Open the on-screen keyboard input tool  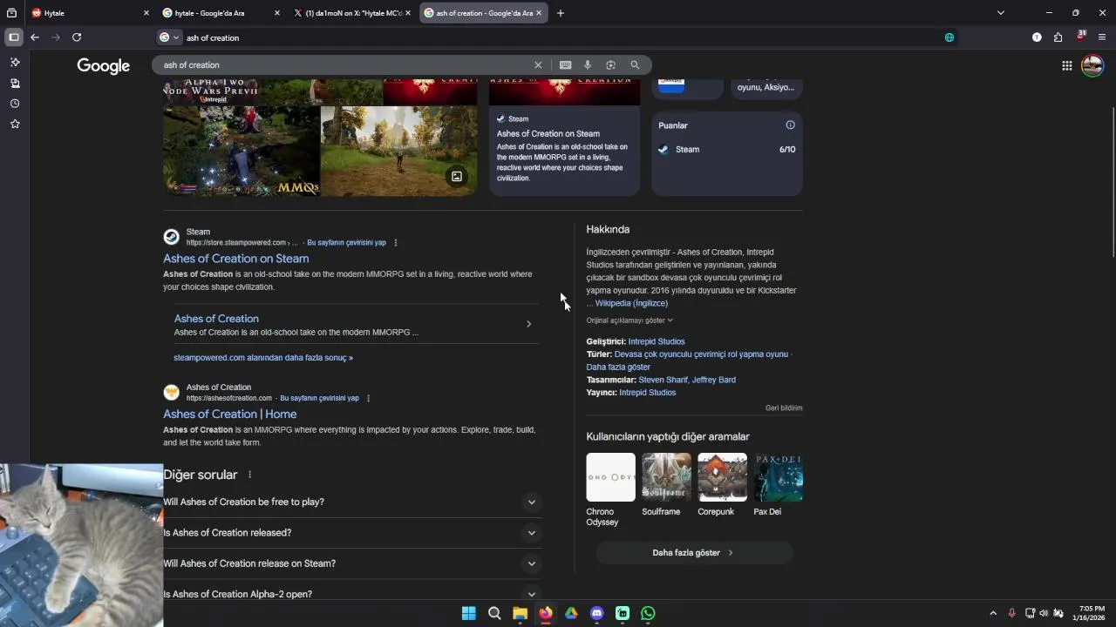[565, 65]
